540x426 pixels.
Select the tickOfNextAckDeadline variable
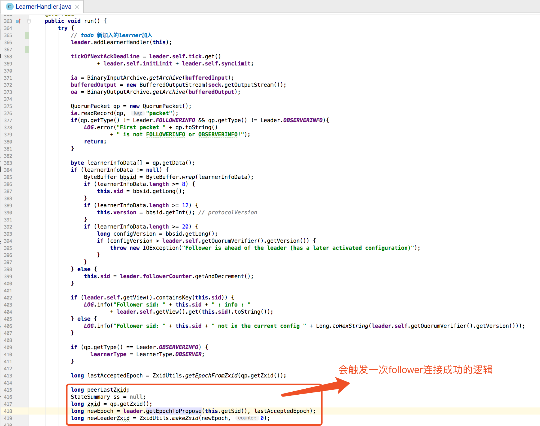105,56
